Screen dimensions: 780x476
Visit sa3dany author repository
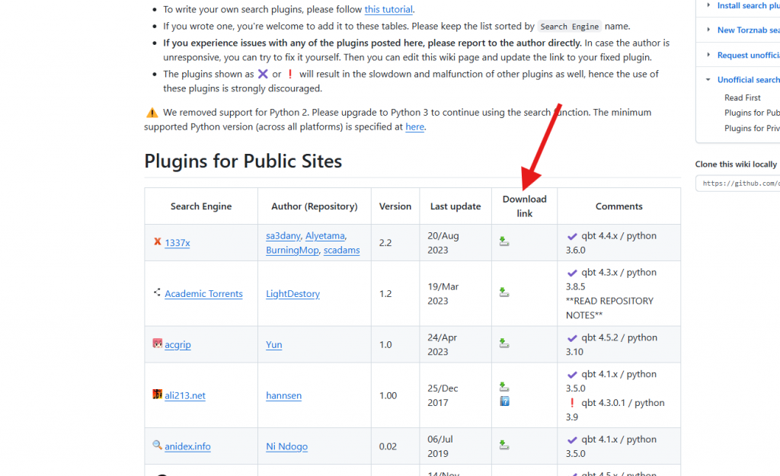click(x=283, y=236)
